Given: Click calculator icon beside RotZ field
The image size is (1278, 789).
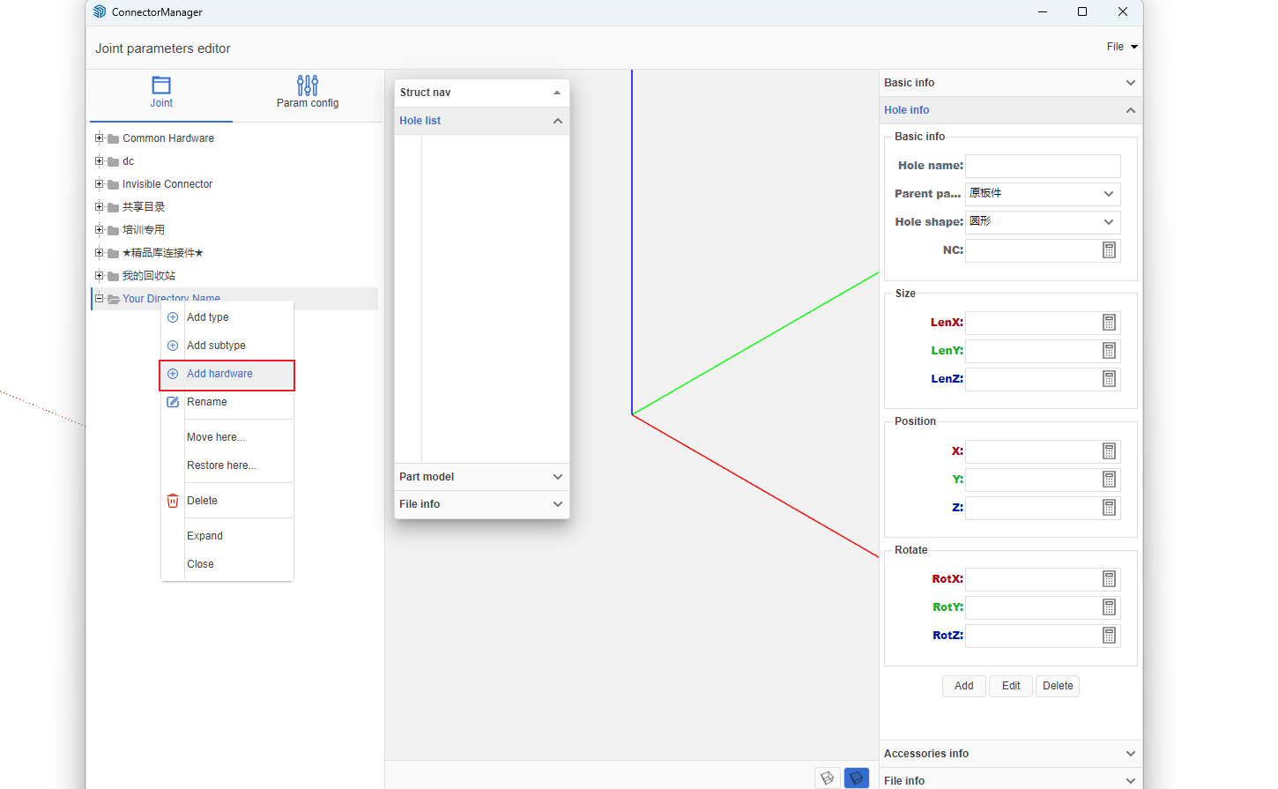Looking at the screenshot, I should click(1109, 636).
